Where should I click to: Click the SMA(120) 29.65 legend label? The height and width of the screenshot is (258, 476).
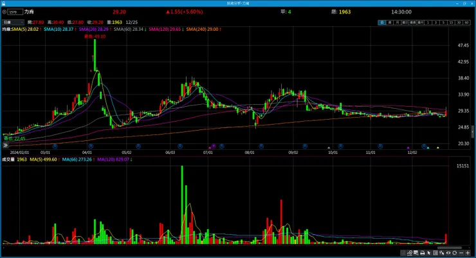pos(165,30)
